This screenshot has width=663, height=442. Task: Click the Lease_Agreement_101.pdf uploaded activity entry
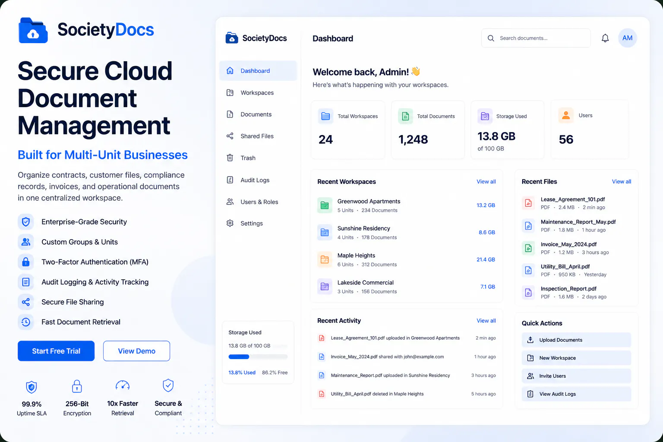406,338
